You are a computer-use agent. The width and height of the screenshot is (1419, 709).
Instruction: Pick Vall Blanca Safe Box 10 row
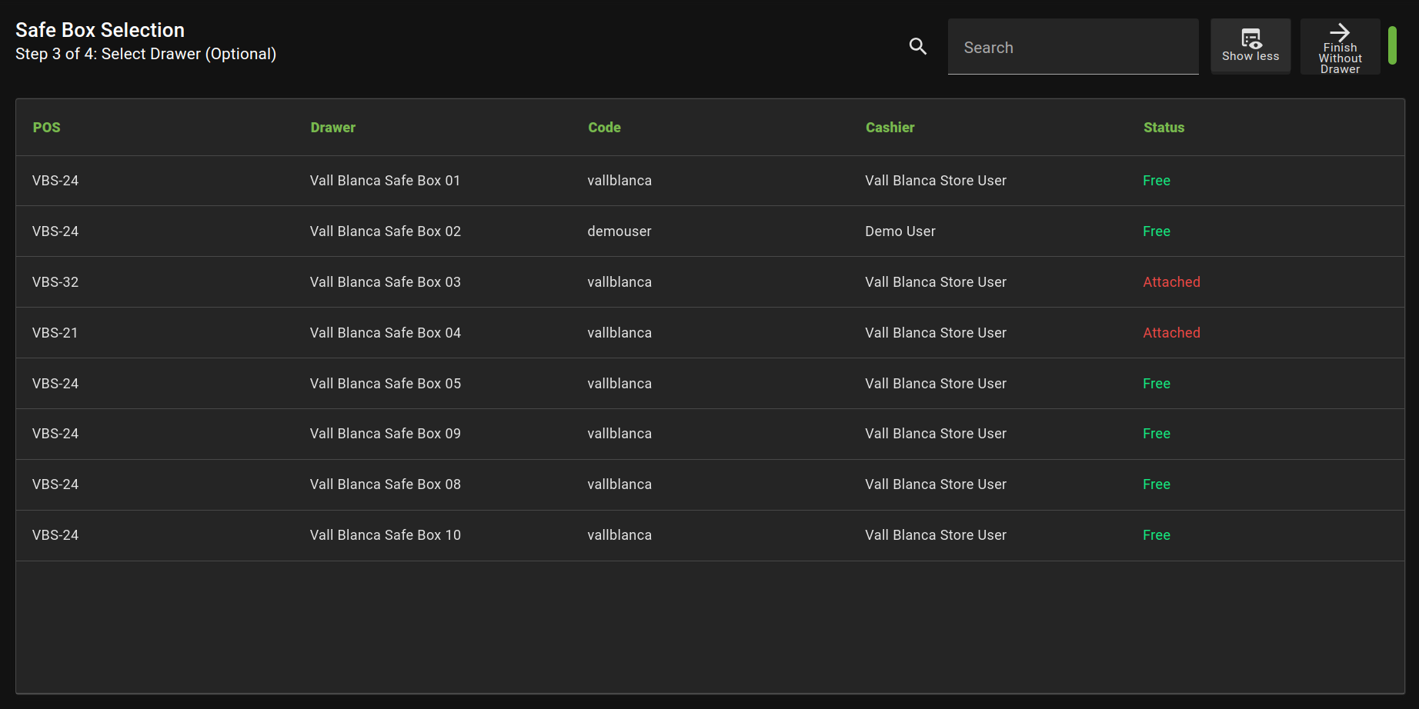click(385, 535)
